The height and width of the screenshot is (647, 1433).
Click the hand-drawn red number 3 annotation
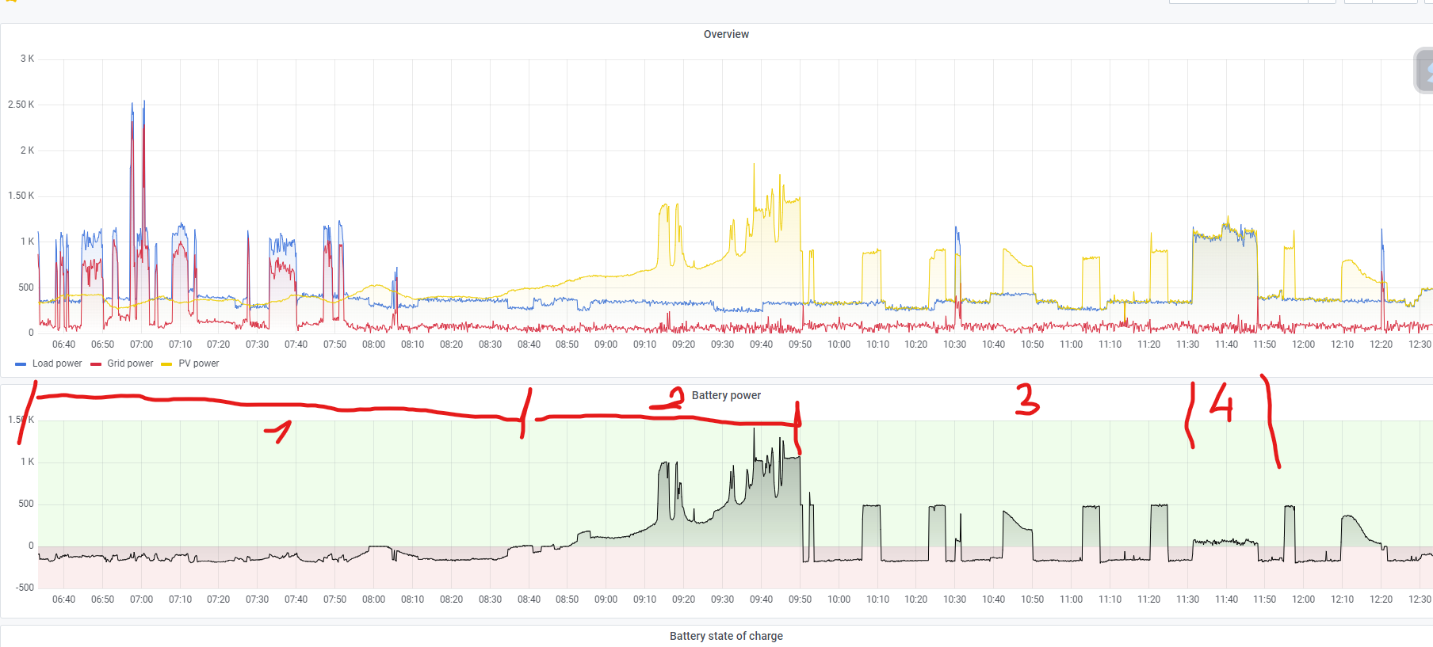1027,399
